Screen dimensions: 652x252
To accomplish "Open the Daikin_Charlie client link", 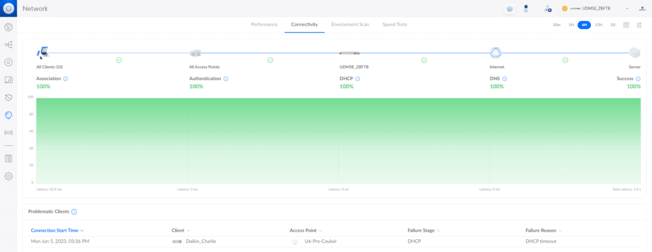I will pos(201,241).
